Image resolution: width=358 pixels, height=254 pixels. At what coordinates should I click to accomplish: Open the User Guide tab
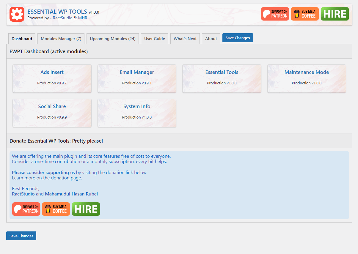(x=155, y=39)
